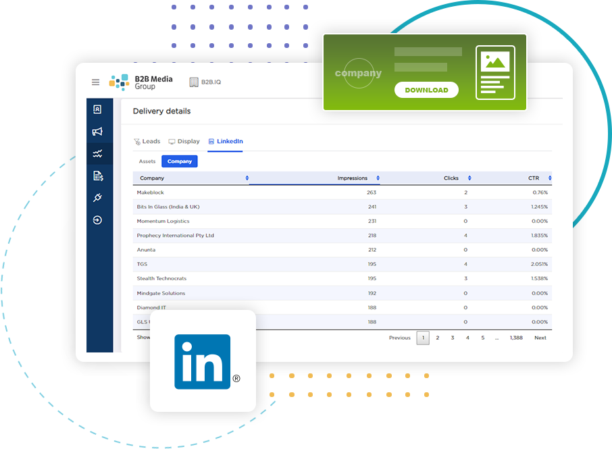Click the B2B Media Group logo
This screenshot has width=612, height=449.
[141, 82]
